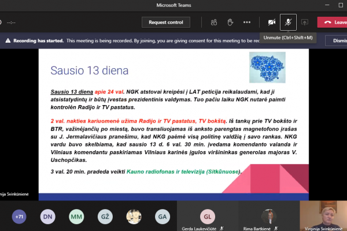
Task: Maximize the Teams window
Action: (341, 5)
